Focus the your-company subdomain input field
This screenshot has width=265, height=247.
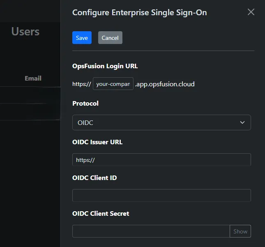click(113, 84)
